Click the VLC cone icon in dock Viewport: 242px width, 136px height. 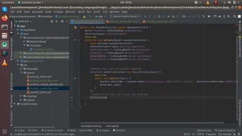coord(5,62)
